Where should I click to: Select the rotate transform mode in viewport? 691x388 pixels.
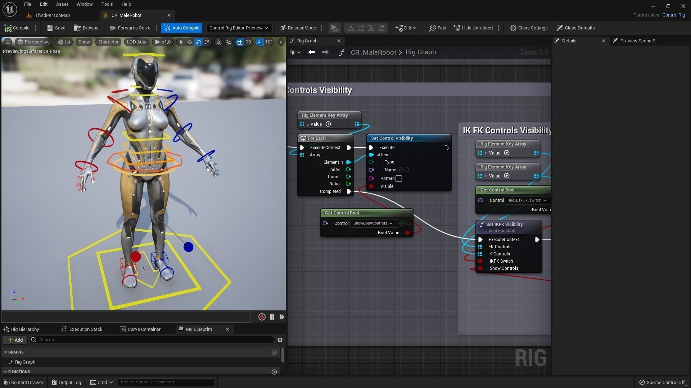coord(199,42)
